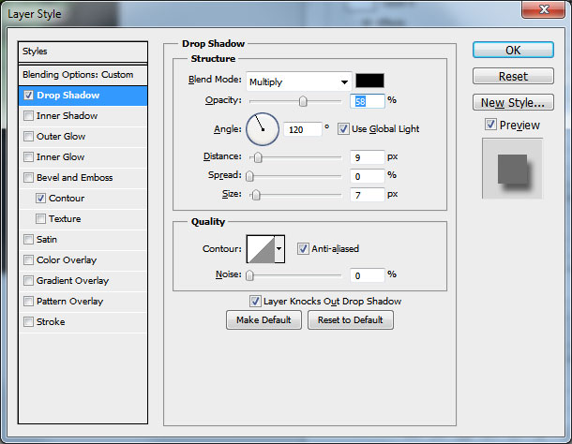
Task: Open the Satin settings row
Action: pos(83,240)
